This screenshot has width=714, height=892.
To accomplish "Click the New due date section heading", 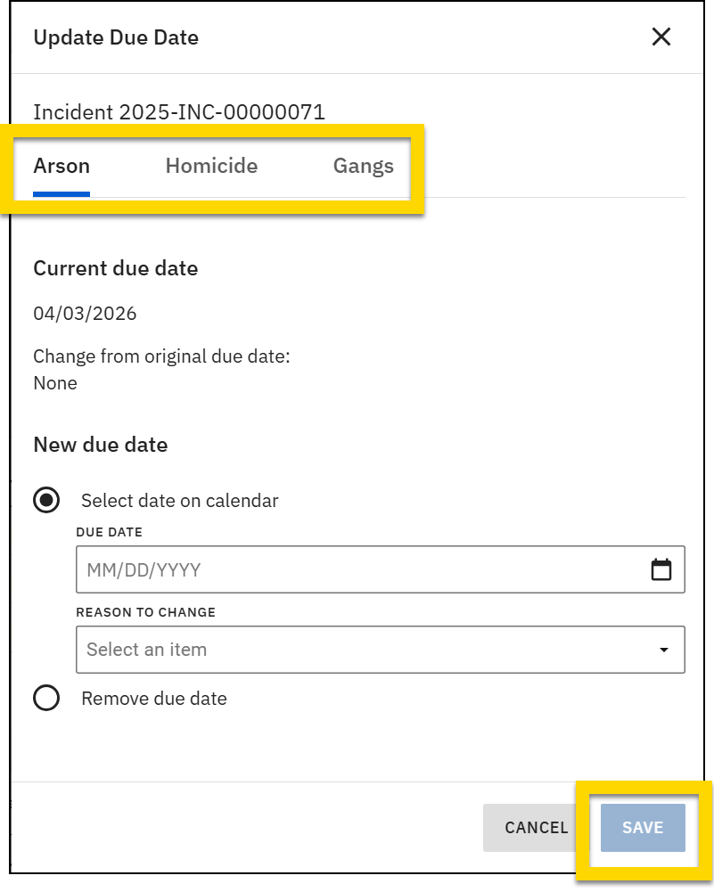I will point(100,444).
